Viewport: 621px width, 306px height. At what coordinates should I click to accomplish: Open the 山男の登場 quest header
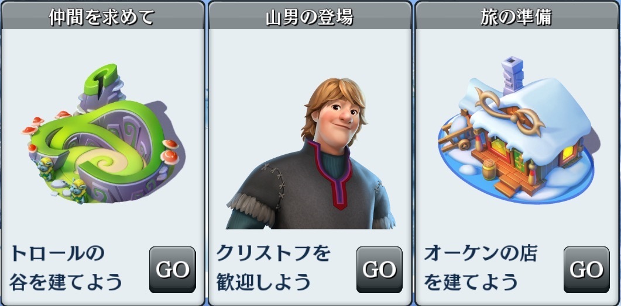click(310, 16)
